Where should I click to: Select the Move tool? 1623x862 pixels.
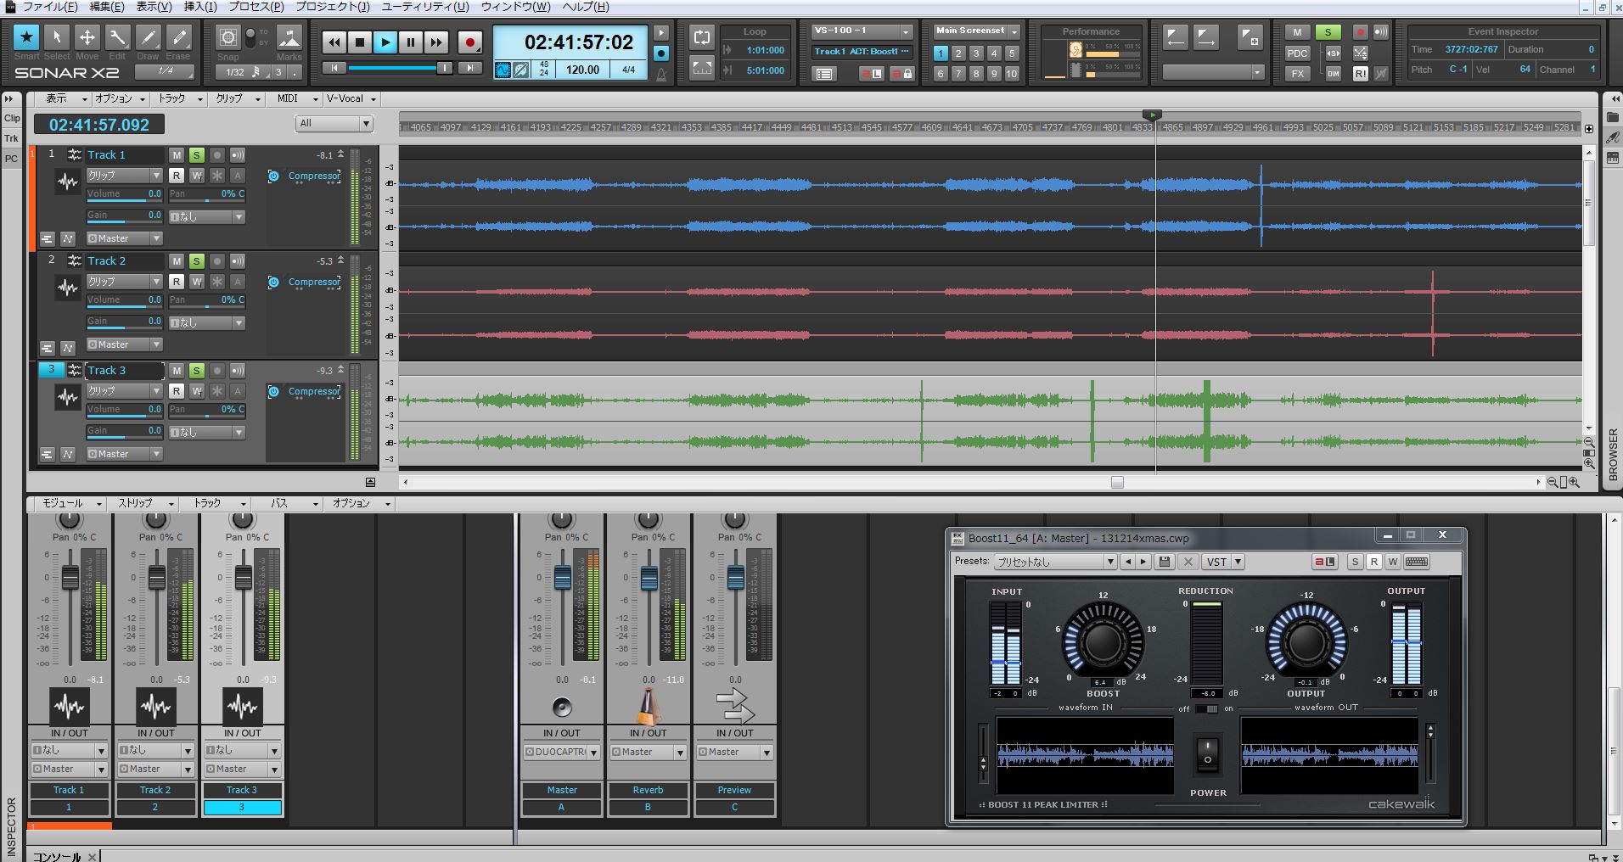pyautogui.click(x=87, y=38)
